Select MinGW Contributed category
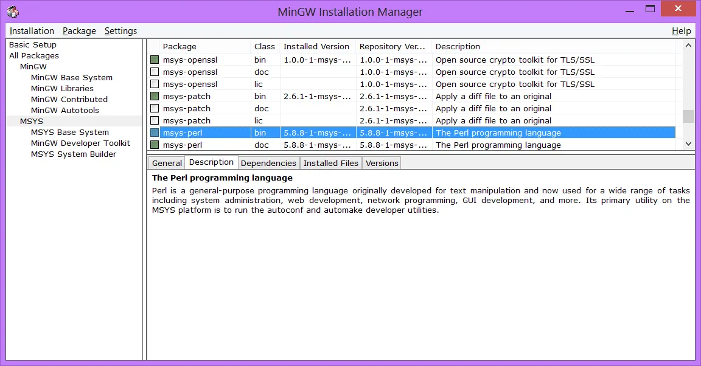This screenshot has height=366, width=701. click(x=69, y=99)
